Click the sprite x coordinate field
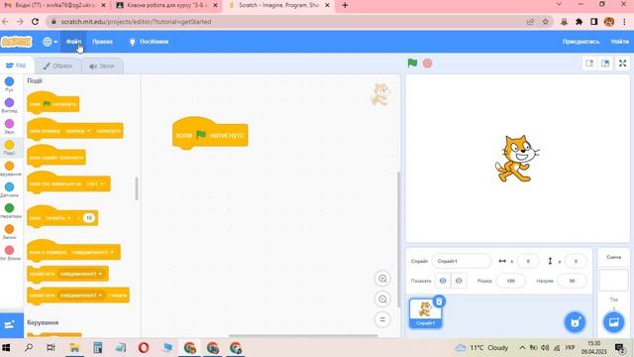 pos(528,261)
